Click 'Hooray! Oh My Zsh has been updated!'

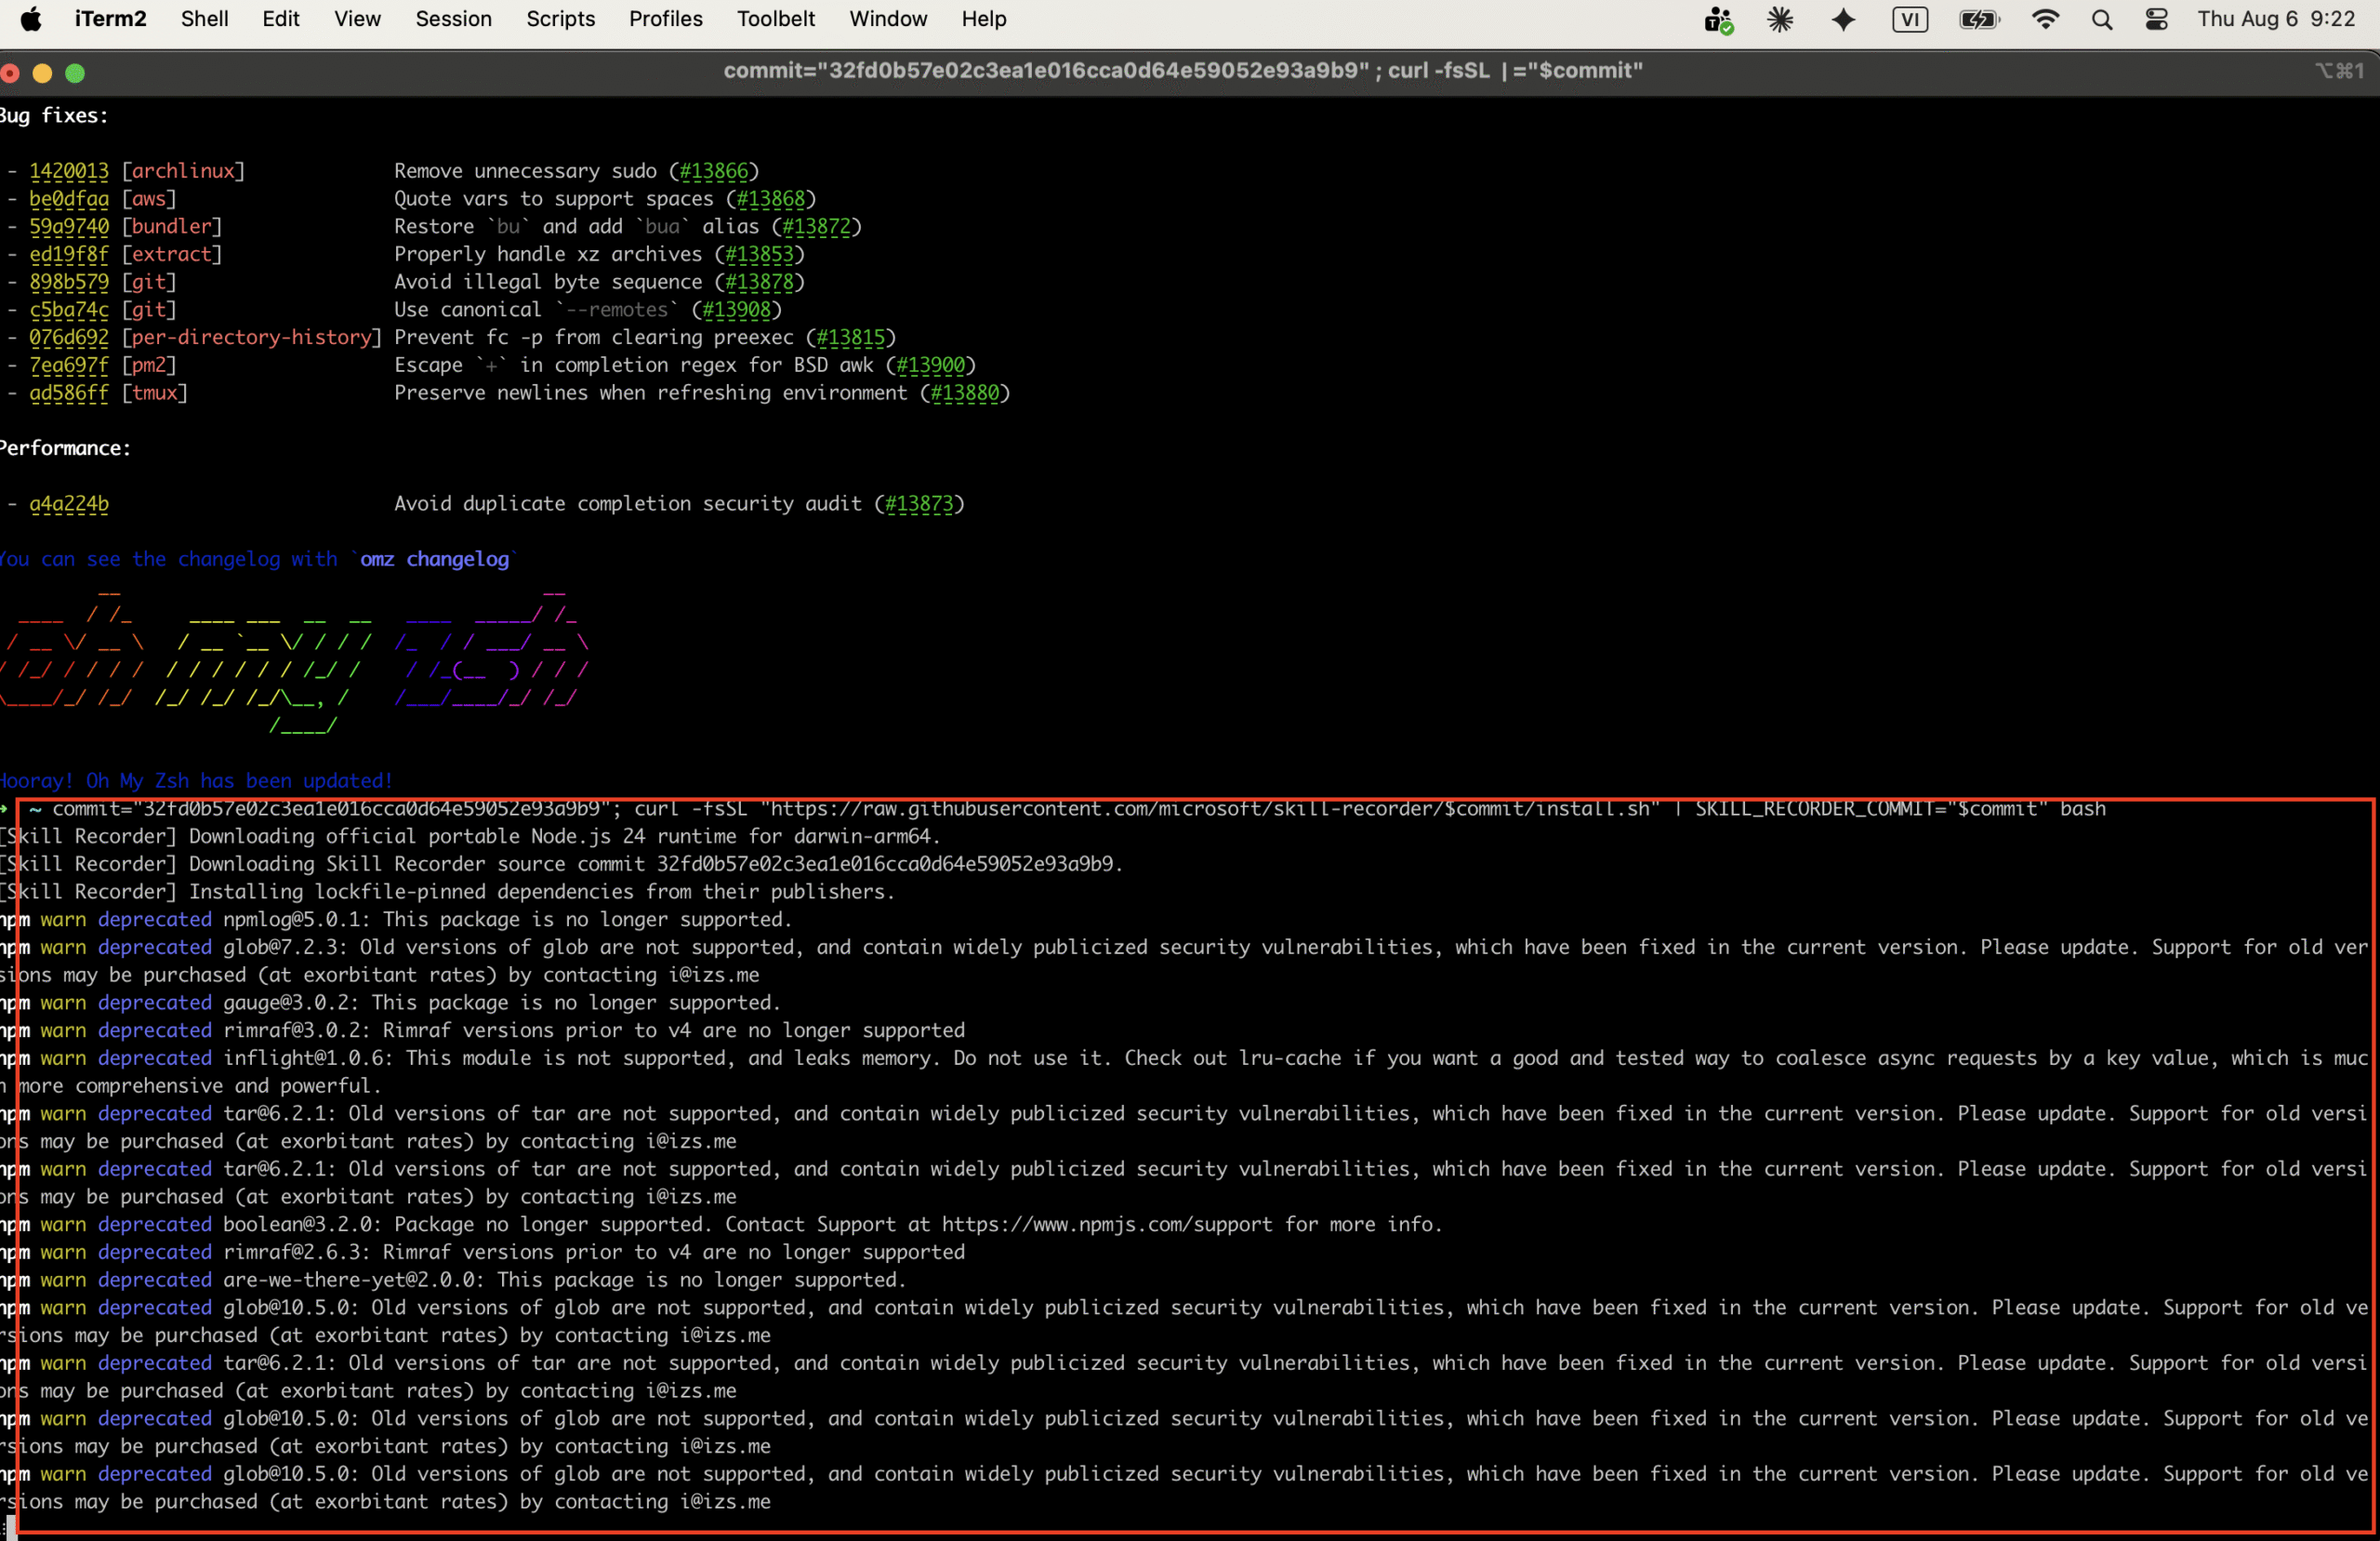[196, 780]
